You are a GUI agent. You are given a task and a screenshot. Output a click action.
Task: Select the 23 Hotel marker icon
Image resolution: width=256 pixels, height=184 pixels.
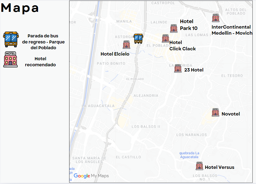178,68
